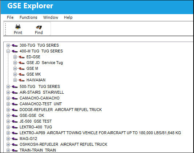The height and width of the screenshot is (153, 194).
Task: Select the JE-500 GSE TEST text
Action: pos(36,121)
